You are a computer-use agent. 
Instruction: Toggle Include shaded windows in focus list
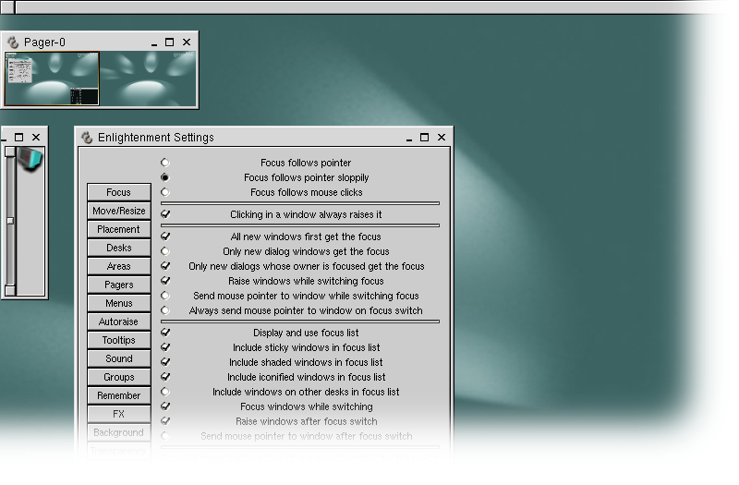click(x=165, y=362)
